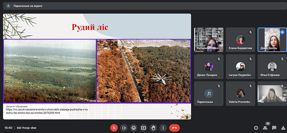Unmute the microphone in the call toolbar
Viewport: 287px width, 133px height.
114,128
